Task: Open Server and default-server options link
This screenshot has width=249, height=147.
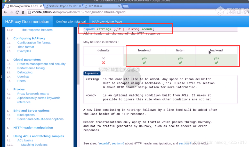Action: point(40,119)
